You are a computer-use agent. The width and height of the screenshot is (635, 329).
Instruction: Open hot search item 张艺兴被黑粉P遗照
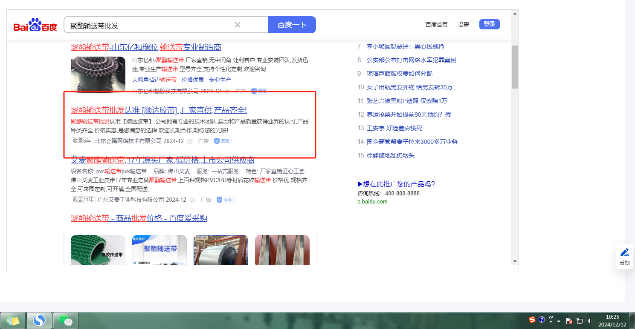tap(406, 101)
